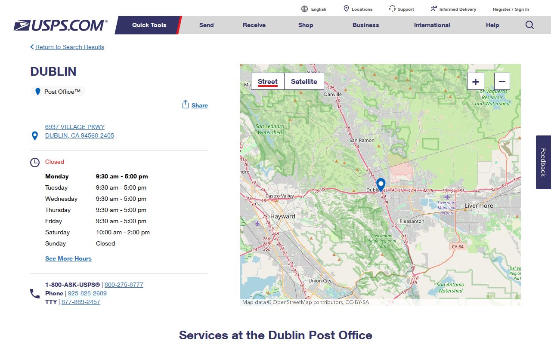Click the OpenStreetMap attribution text
This screenshot has height=344, width=551.
point(306,302)
